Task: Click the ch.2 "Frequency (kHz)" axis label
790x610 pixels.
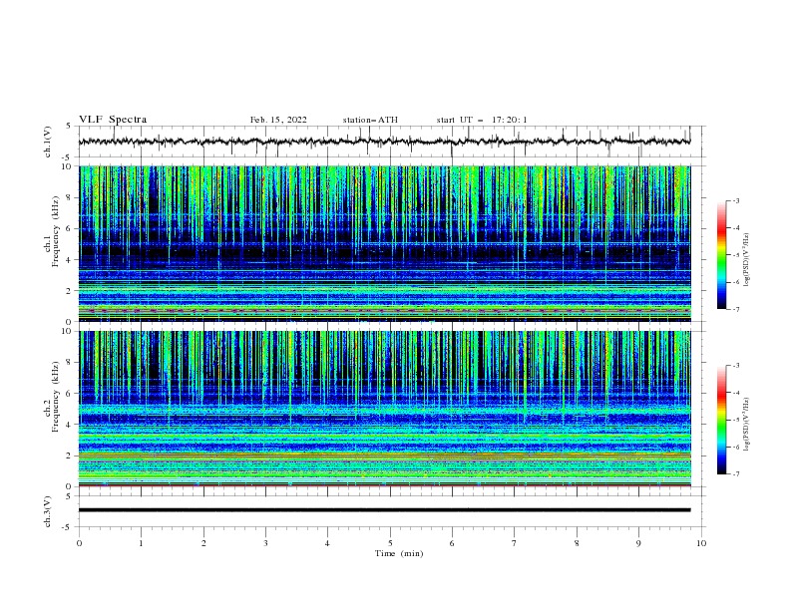Action: pos(56,396)
